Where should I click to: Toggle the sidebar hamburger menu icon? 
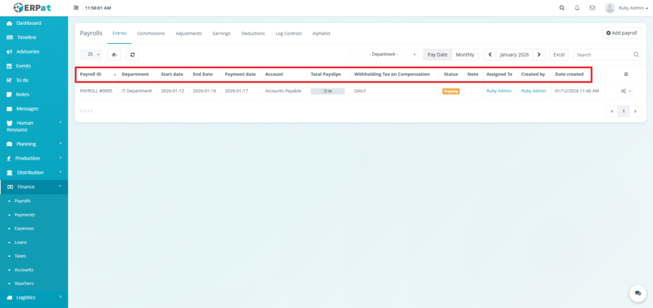(77, 8)
